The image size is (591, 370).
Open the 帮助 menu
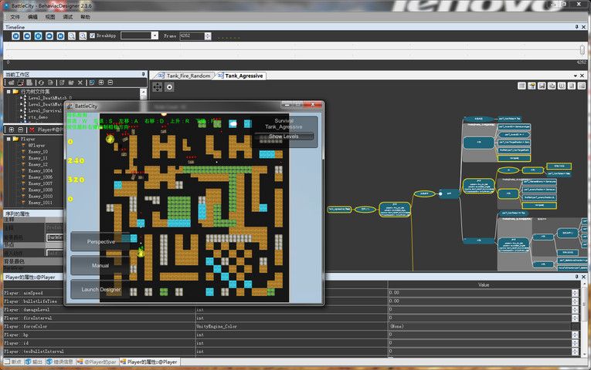click(85, 17)
